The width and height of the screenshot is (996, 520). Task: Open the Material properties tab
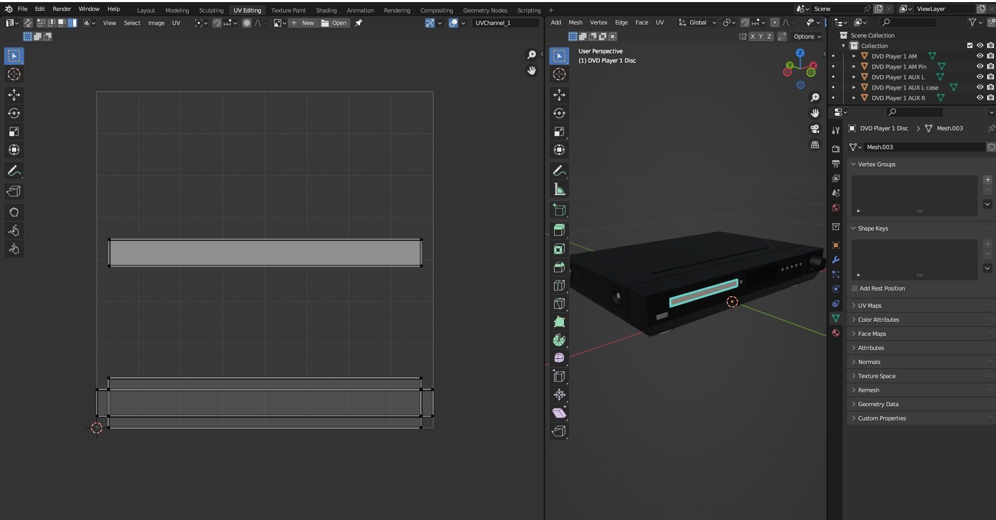pyautogui.click(x=836, y=333)
